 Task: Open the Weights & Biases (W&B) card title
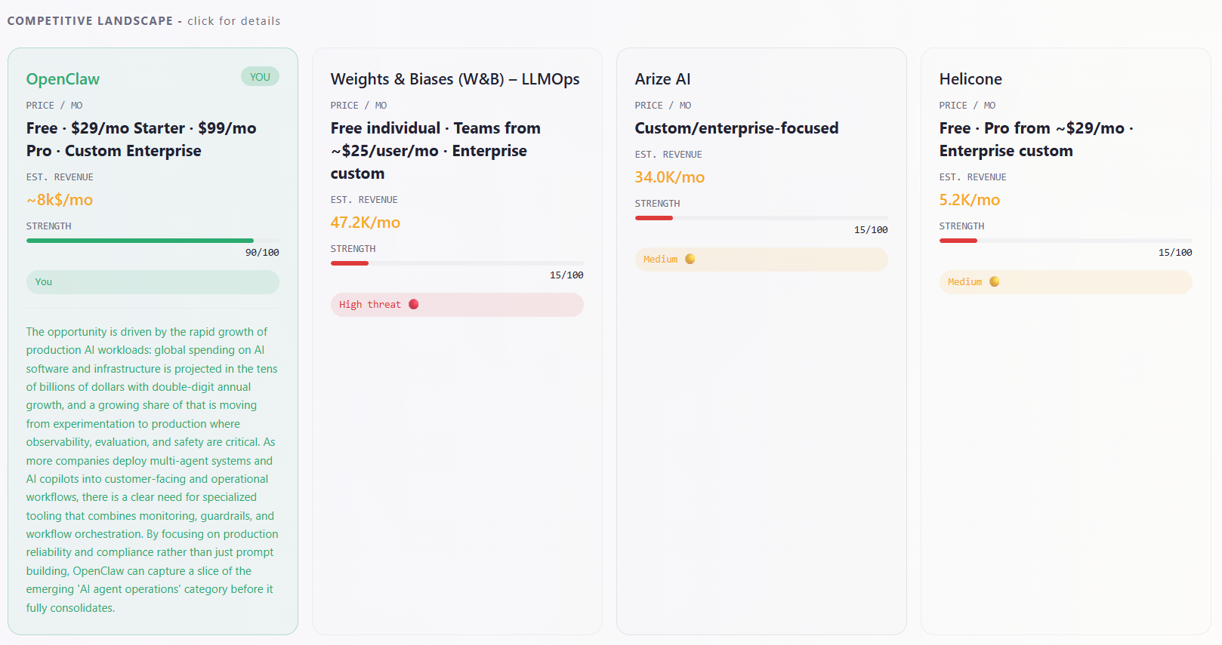coord(455,79)
